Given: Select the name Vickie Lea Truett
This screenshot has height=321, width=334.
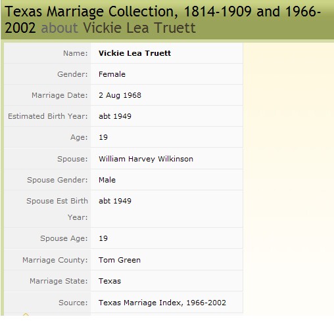Looking at the screenshot, I should coord(135,53).
